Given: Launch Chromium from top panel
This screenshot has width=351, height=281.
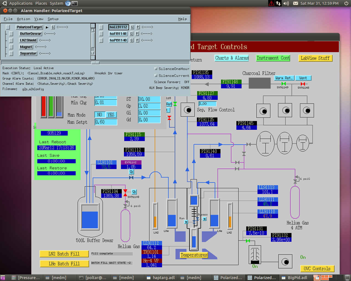Looking at the screenshot, I should (x=68, y=3).
